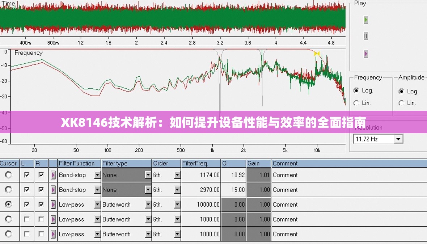Click the Comment field in 10000.00 row
The height and width of the screenshot is (244, 427).
click(349, 205)
